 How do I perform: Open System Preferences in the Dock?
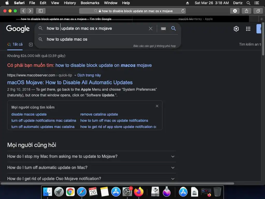pos(127,192)
